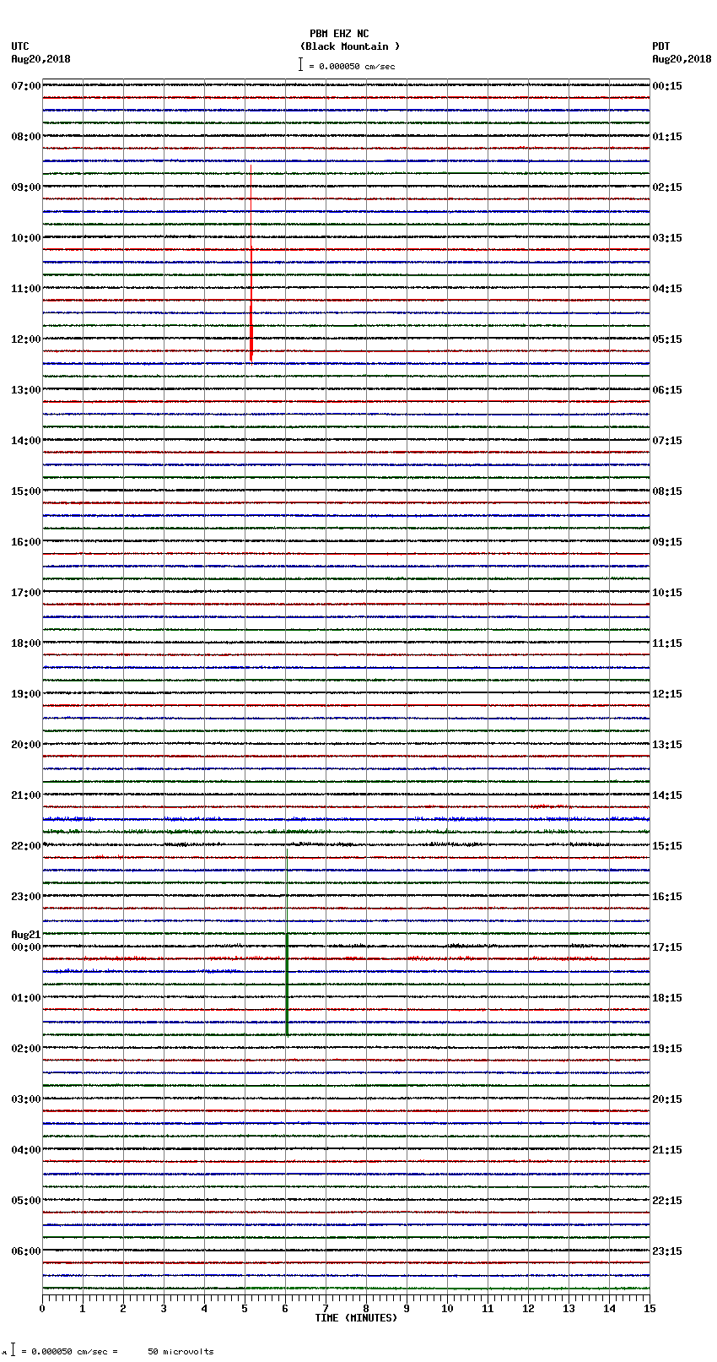Click the 'UTC' label at top left

coord(20,46)
